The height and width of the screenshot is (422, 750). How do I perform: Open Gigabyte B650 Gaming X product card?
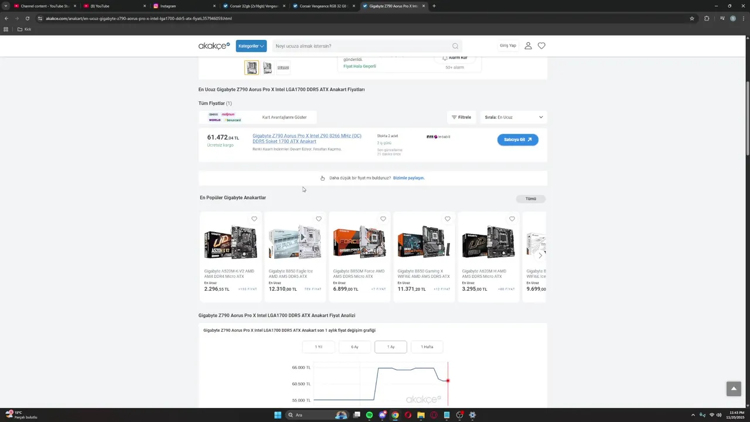click(x=424, y=257)
